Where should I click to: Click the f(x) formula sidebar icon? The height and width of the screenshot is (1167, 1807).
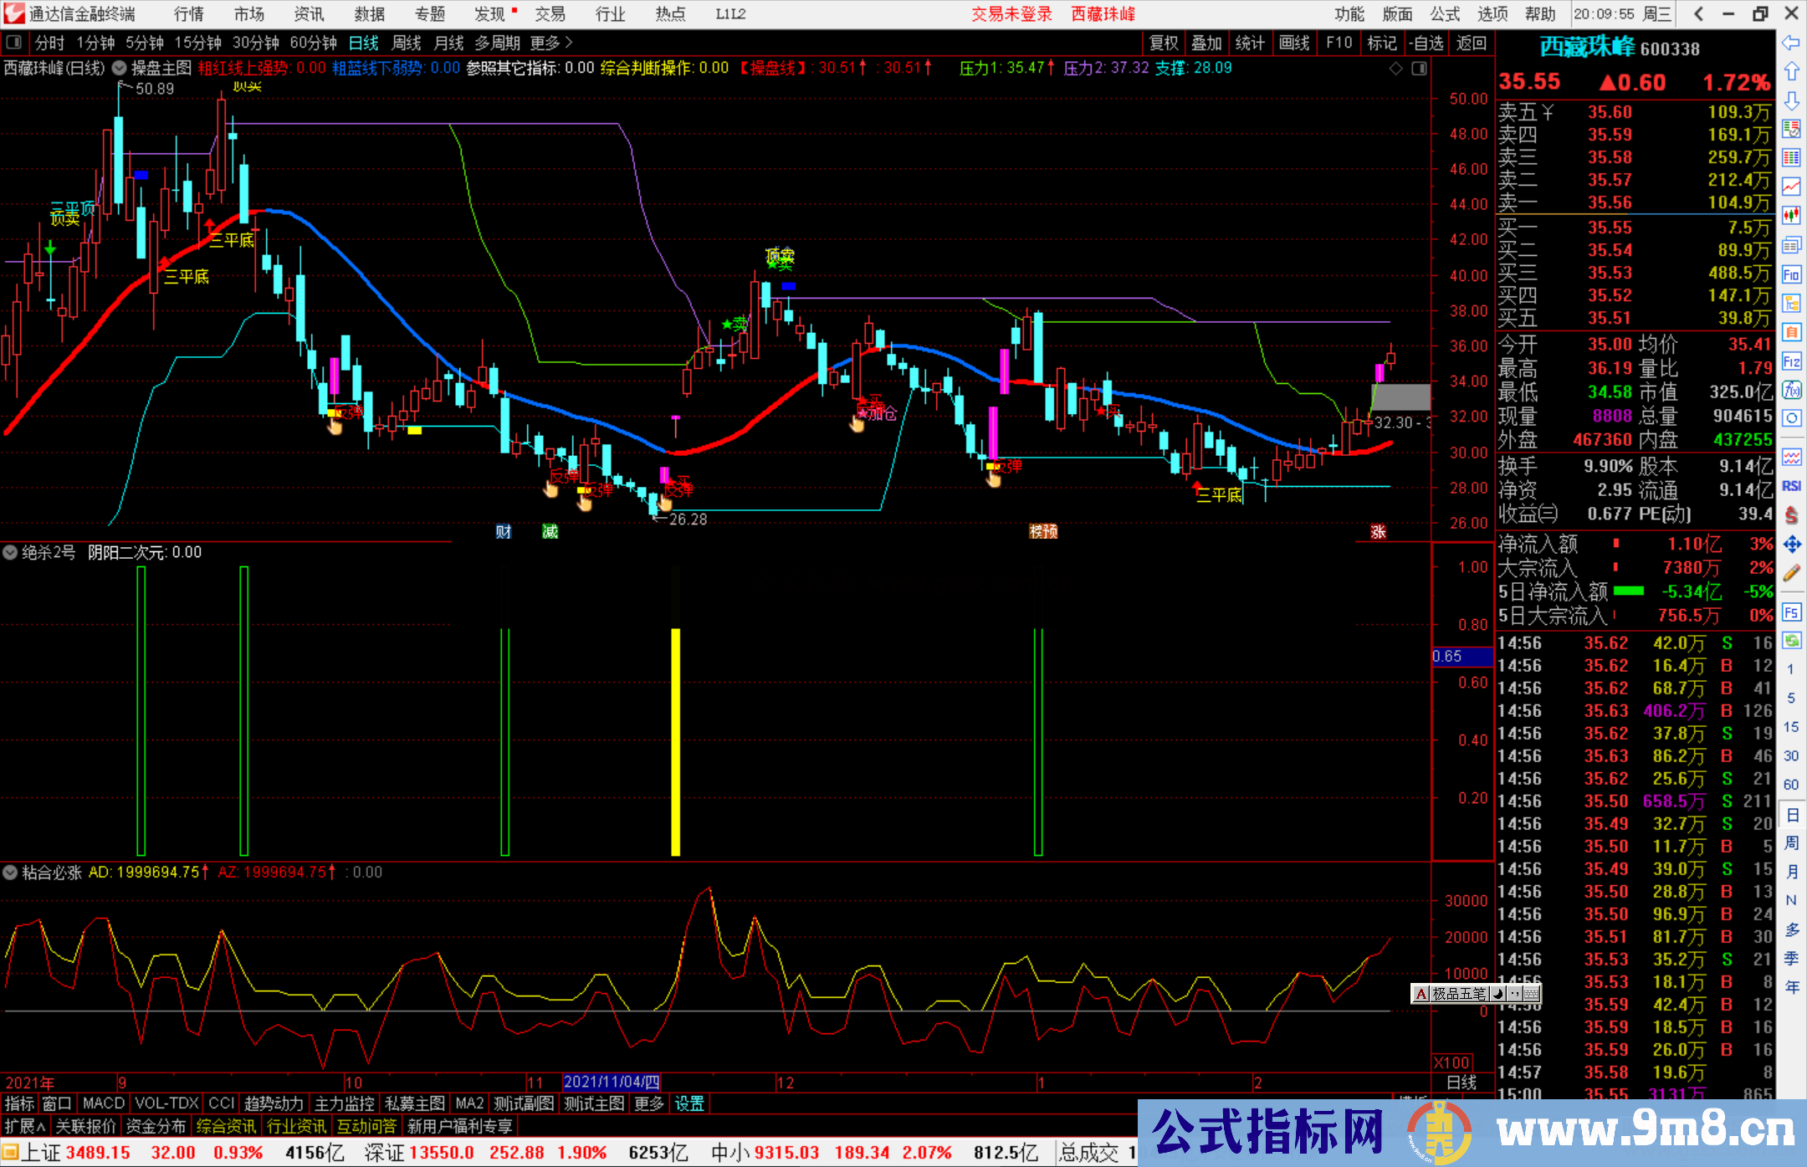click(x=1791, y=390)
